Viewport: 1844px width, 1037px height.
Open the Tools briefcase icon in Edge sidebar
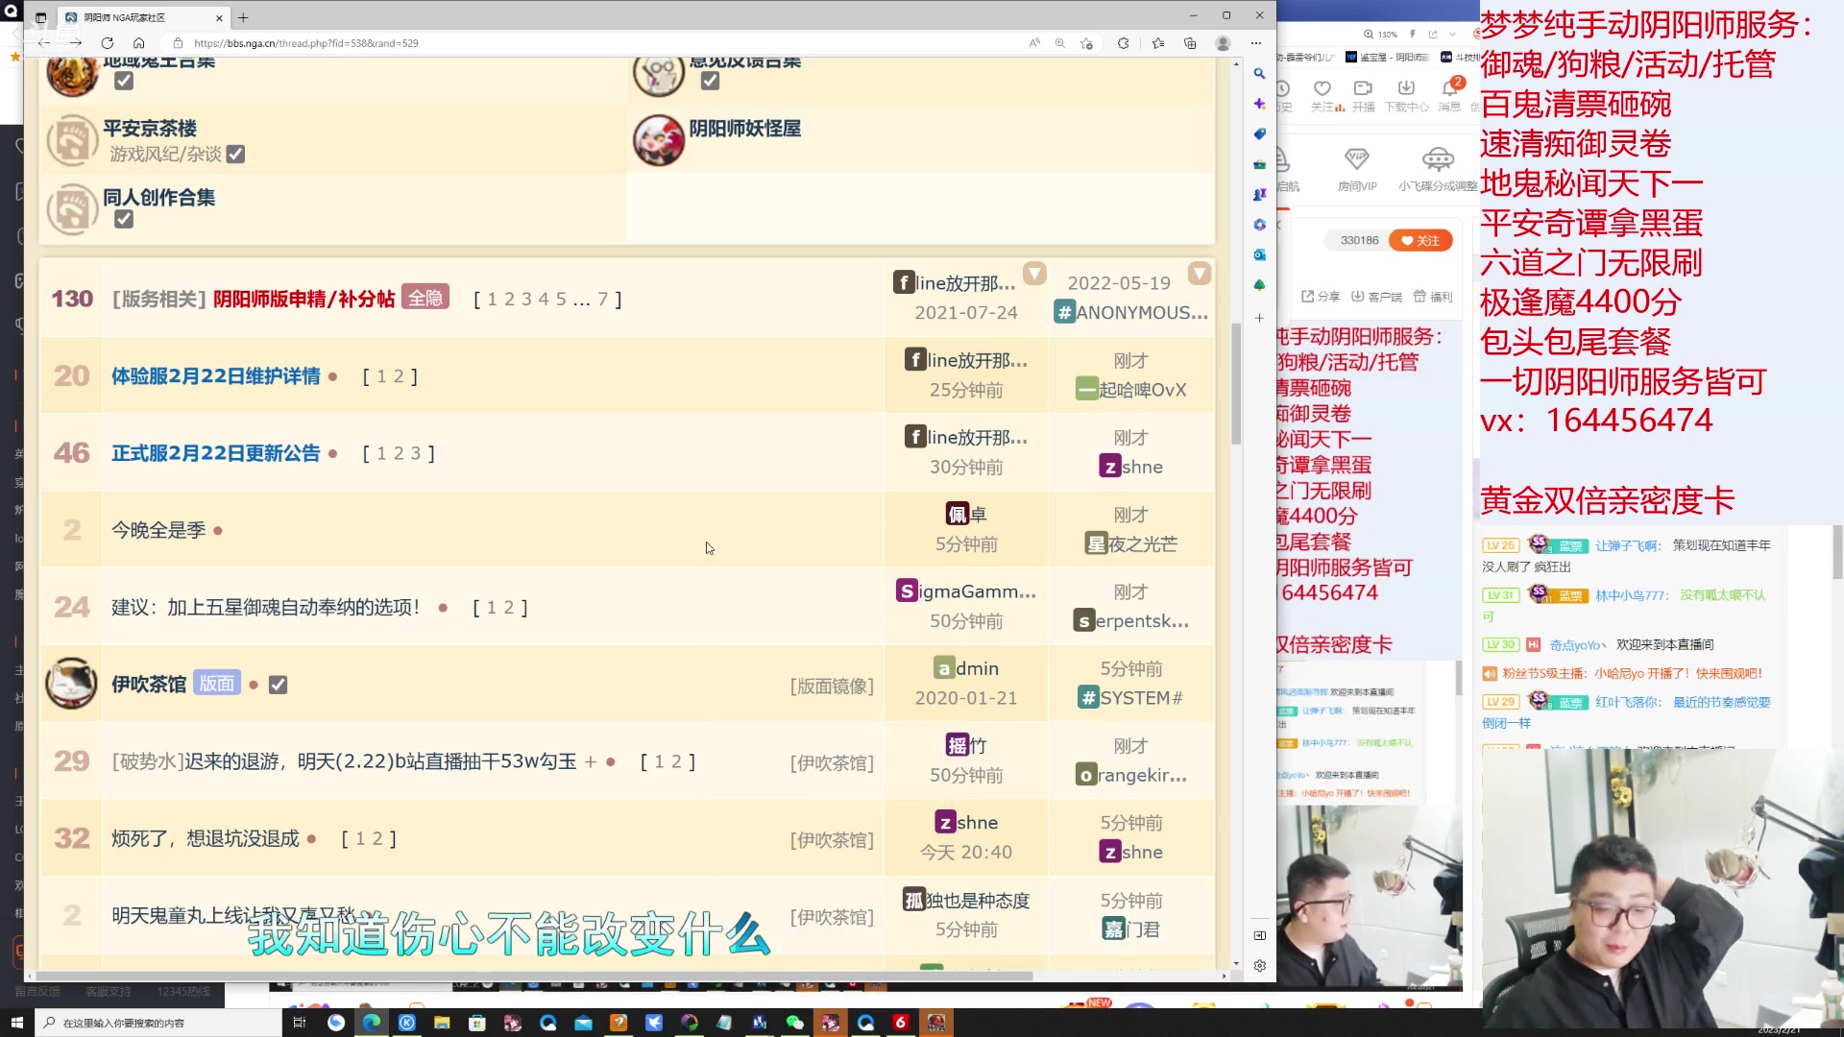1259,164
